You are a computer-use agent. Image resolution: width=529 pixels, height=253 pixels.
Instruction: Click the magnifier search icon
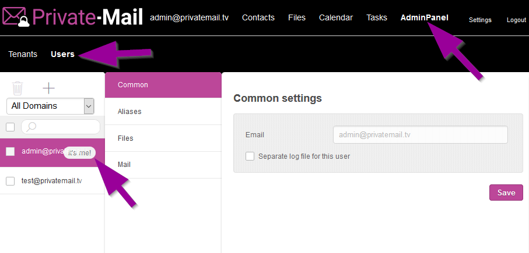pyautogui.click(x=31, y=127)
